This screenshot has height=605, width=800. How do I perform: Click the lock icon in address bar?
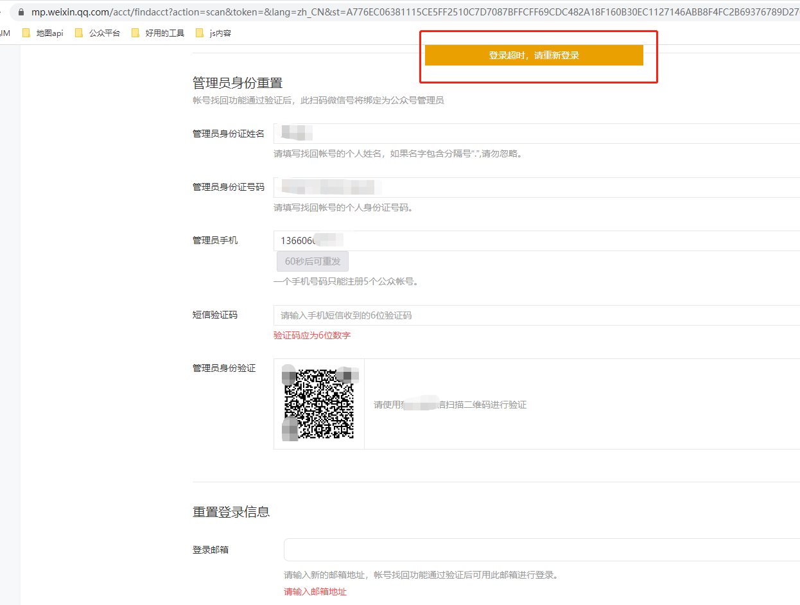point(21,12)
